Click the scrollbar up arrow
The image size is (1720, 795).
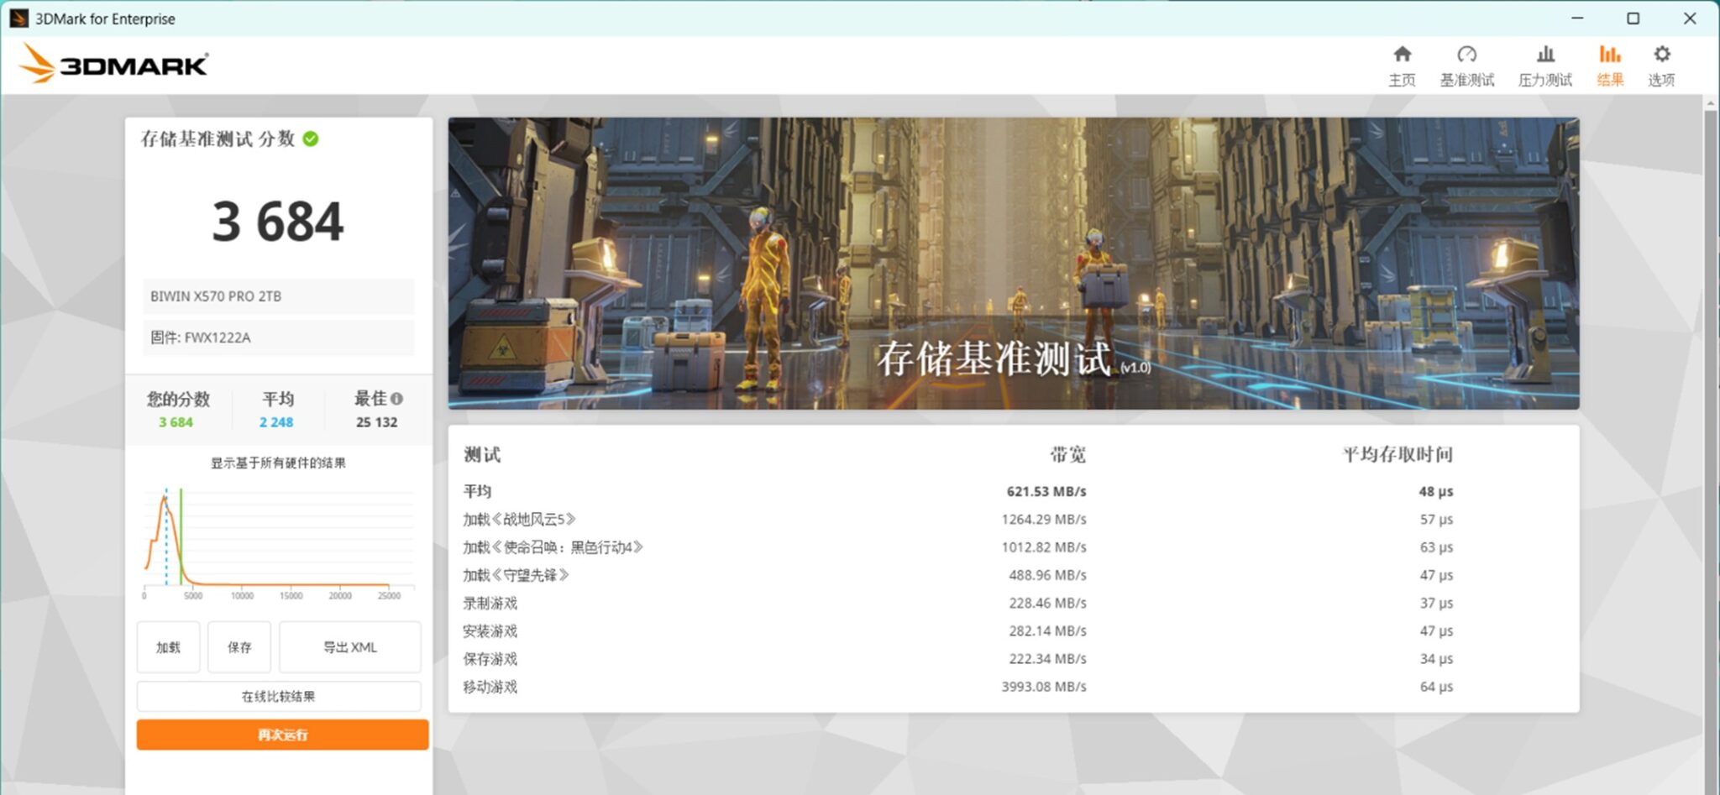tap(1711, 102)
